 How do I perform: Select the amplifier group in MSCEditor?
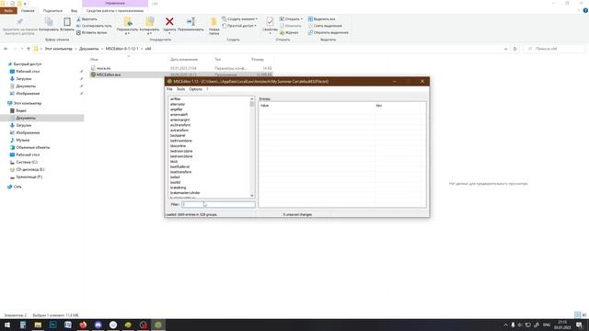(176, 109)
